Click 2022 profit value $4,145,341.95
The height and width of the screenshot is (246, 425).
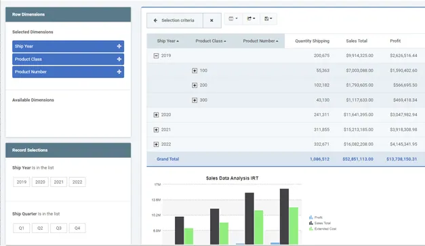point(403,144)
